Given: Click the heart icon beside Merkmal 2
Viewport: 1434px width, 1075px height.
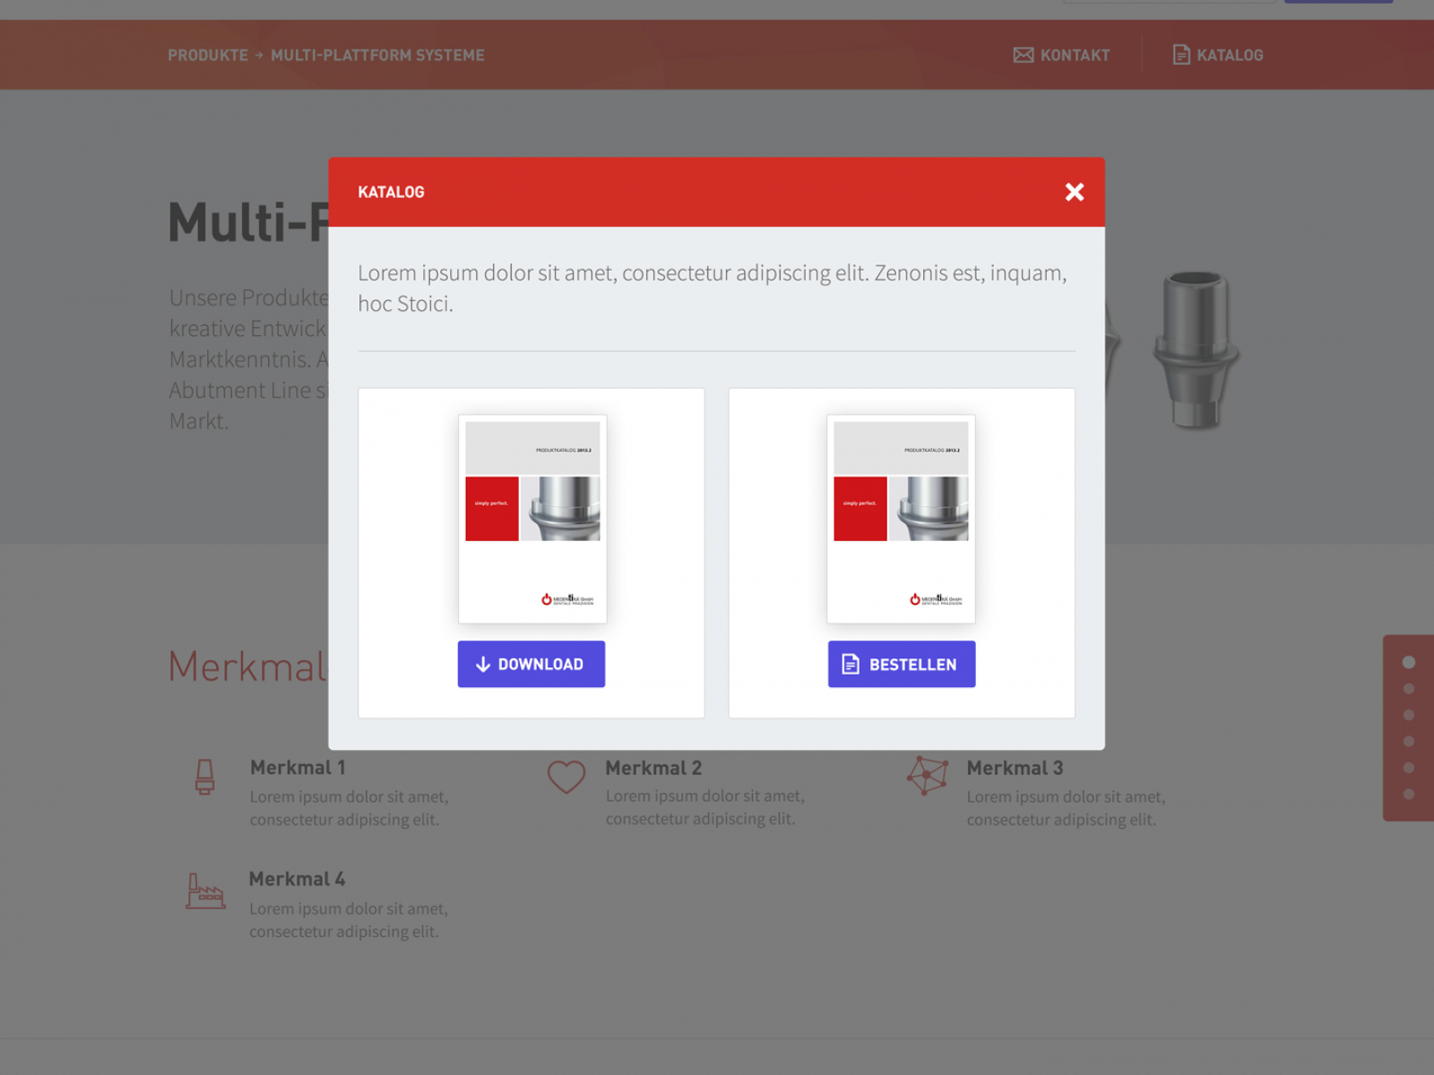Looking at the screenshot, I should (x=566, y=777).
